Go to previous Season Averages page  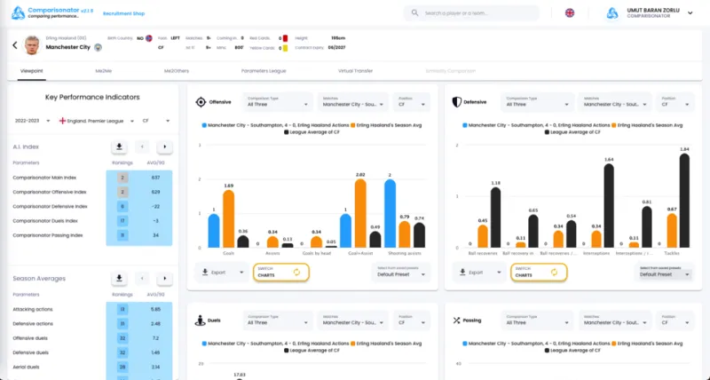(142, 279)
